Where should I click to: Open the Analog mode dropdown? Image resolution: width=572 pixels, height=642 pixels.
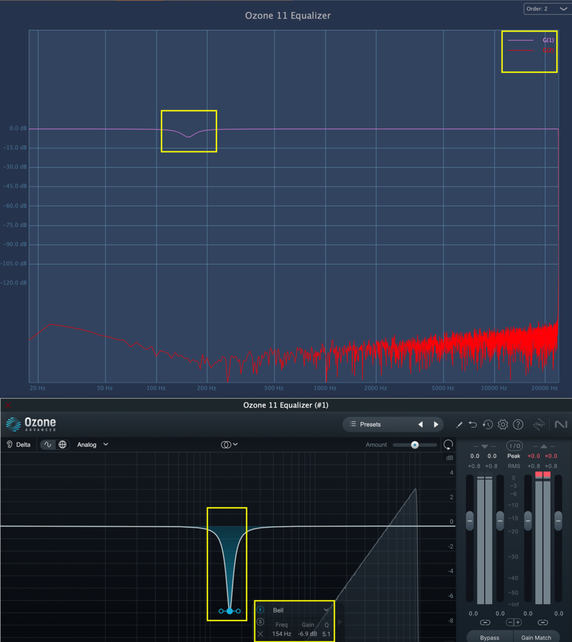pos(91,444)
